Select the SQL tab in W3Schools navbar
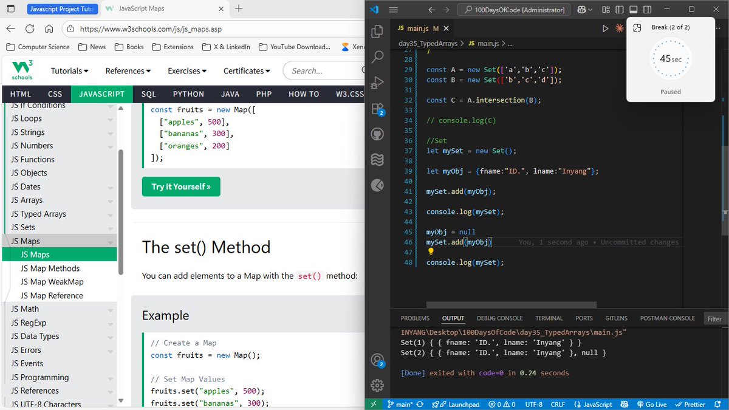Image resolution: width=729 pixels, height=410 pixels. [x=149, y=94]
